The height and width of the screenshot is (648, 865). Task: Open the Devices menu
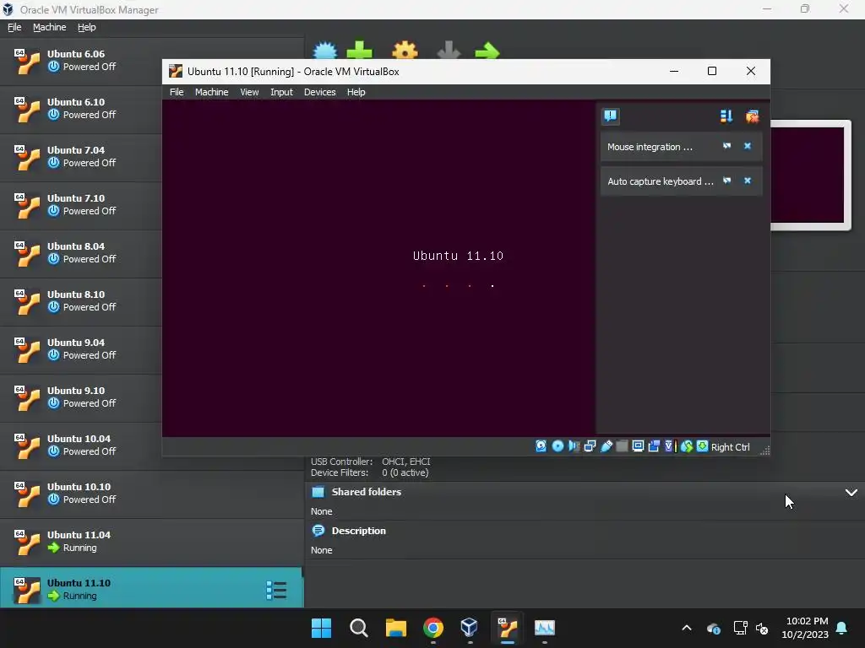(319, 92)
